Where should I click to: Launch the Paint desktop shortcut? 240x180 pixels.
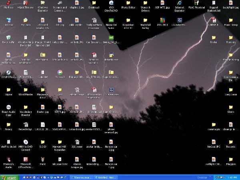43,159
